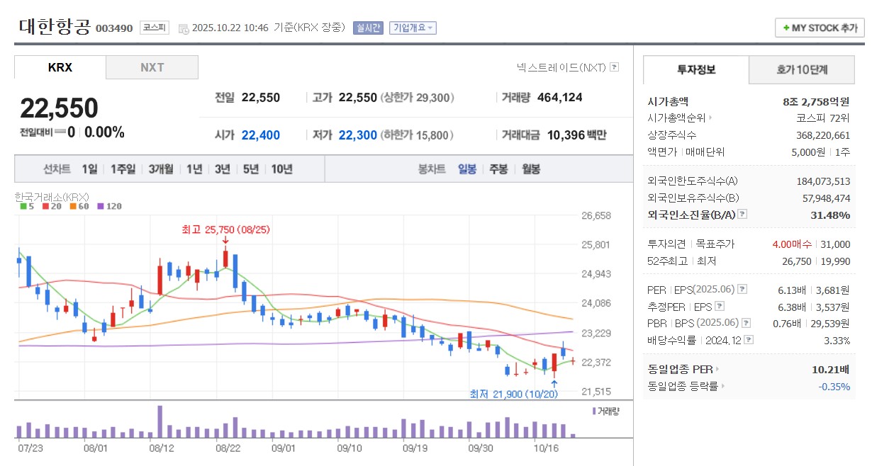The height and width of the screenshot is (466, 872).
Task: Click the +MY STOCK 추가 button
Action: coord(819,28)
